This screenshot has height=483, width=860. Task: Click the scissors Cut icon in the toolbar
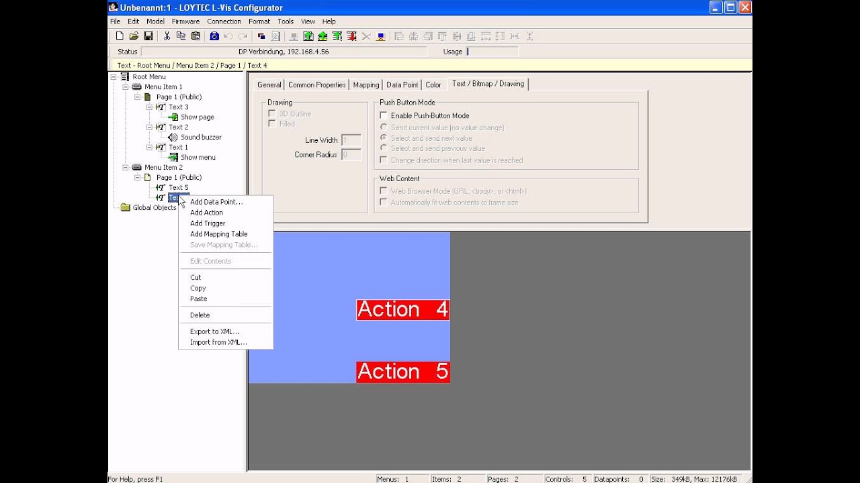pyautogui.click(x=167, y=36)
